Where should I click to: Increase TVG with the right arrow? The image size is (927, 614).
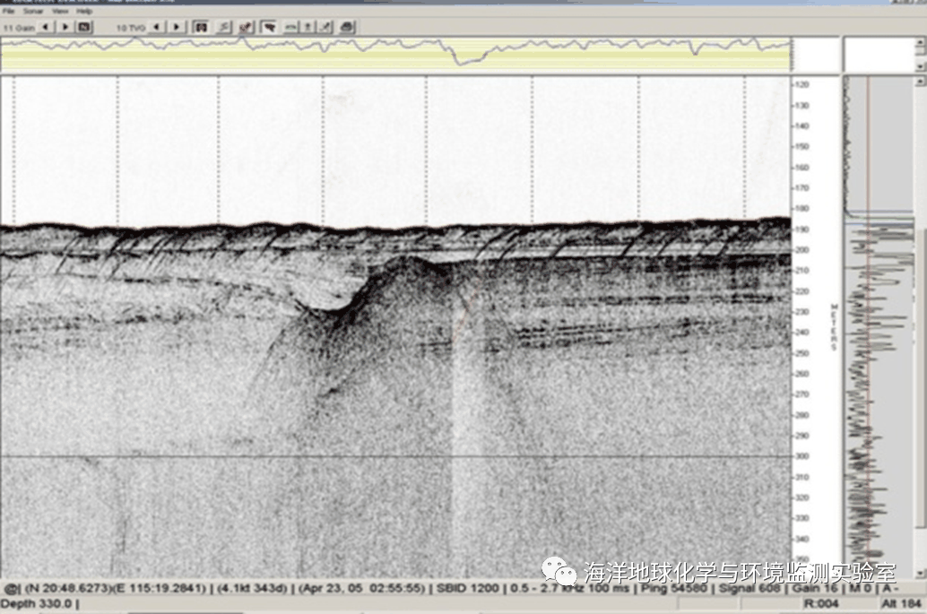pyautogui.click(x=177, y=27)
